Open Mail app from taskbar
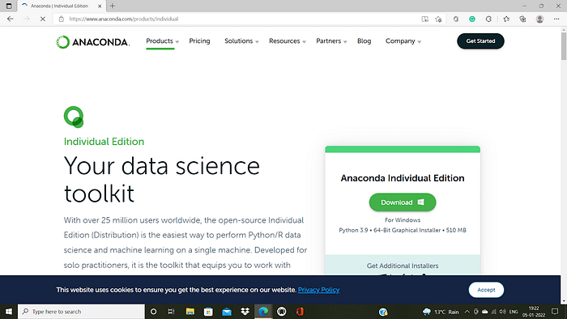Image resolution: width=567 pixels, height=319 pixels. tap(227, 312)
